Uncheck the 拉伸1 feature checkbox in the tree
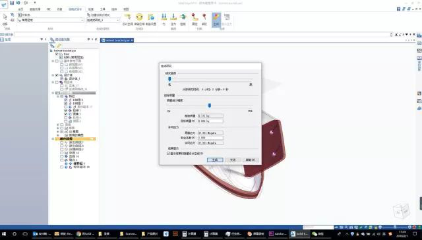 [66, 111]
